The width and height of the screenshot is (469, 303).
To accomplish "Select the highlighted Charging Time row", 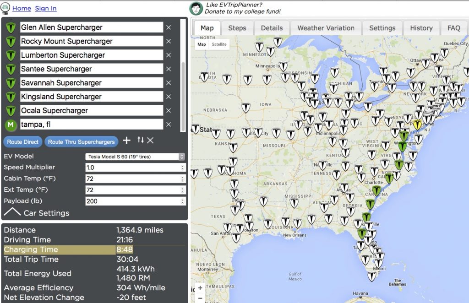I will pos(94,250).
